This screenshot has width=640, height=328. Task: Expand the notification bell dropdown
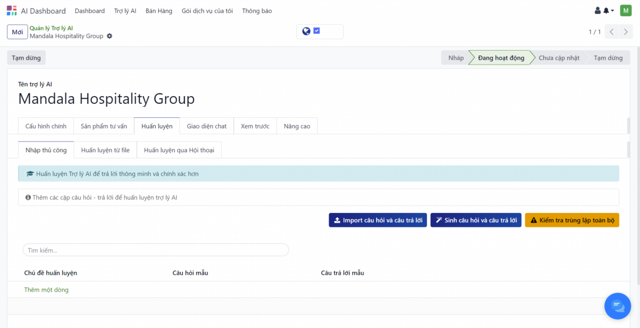click(609, 11)
